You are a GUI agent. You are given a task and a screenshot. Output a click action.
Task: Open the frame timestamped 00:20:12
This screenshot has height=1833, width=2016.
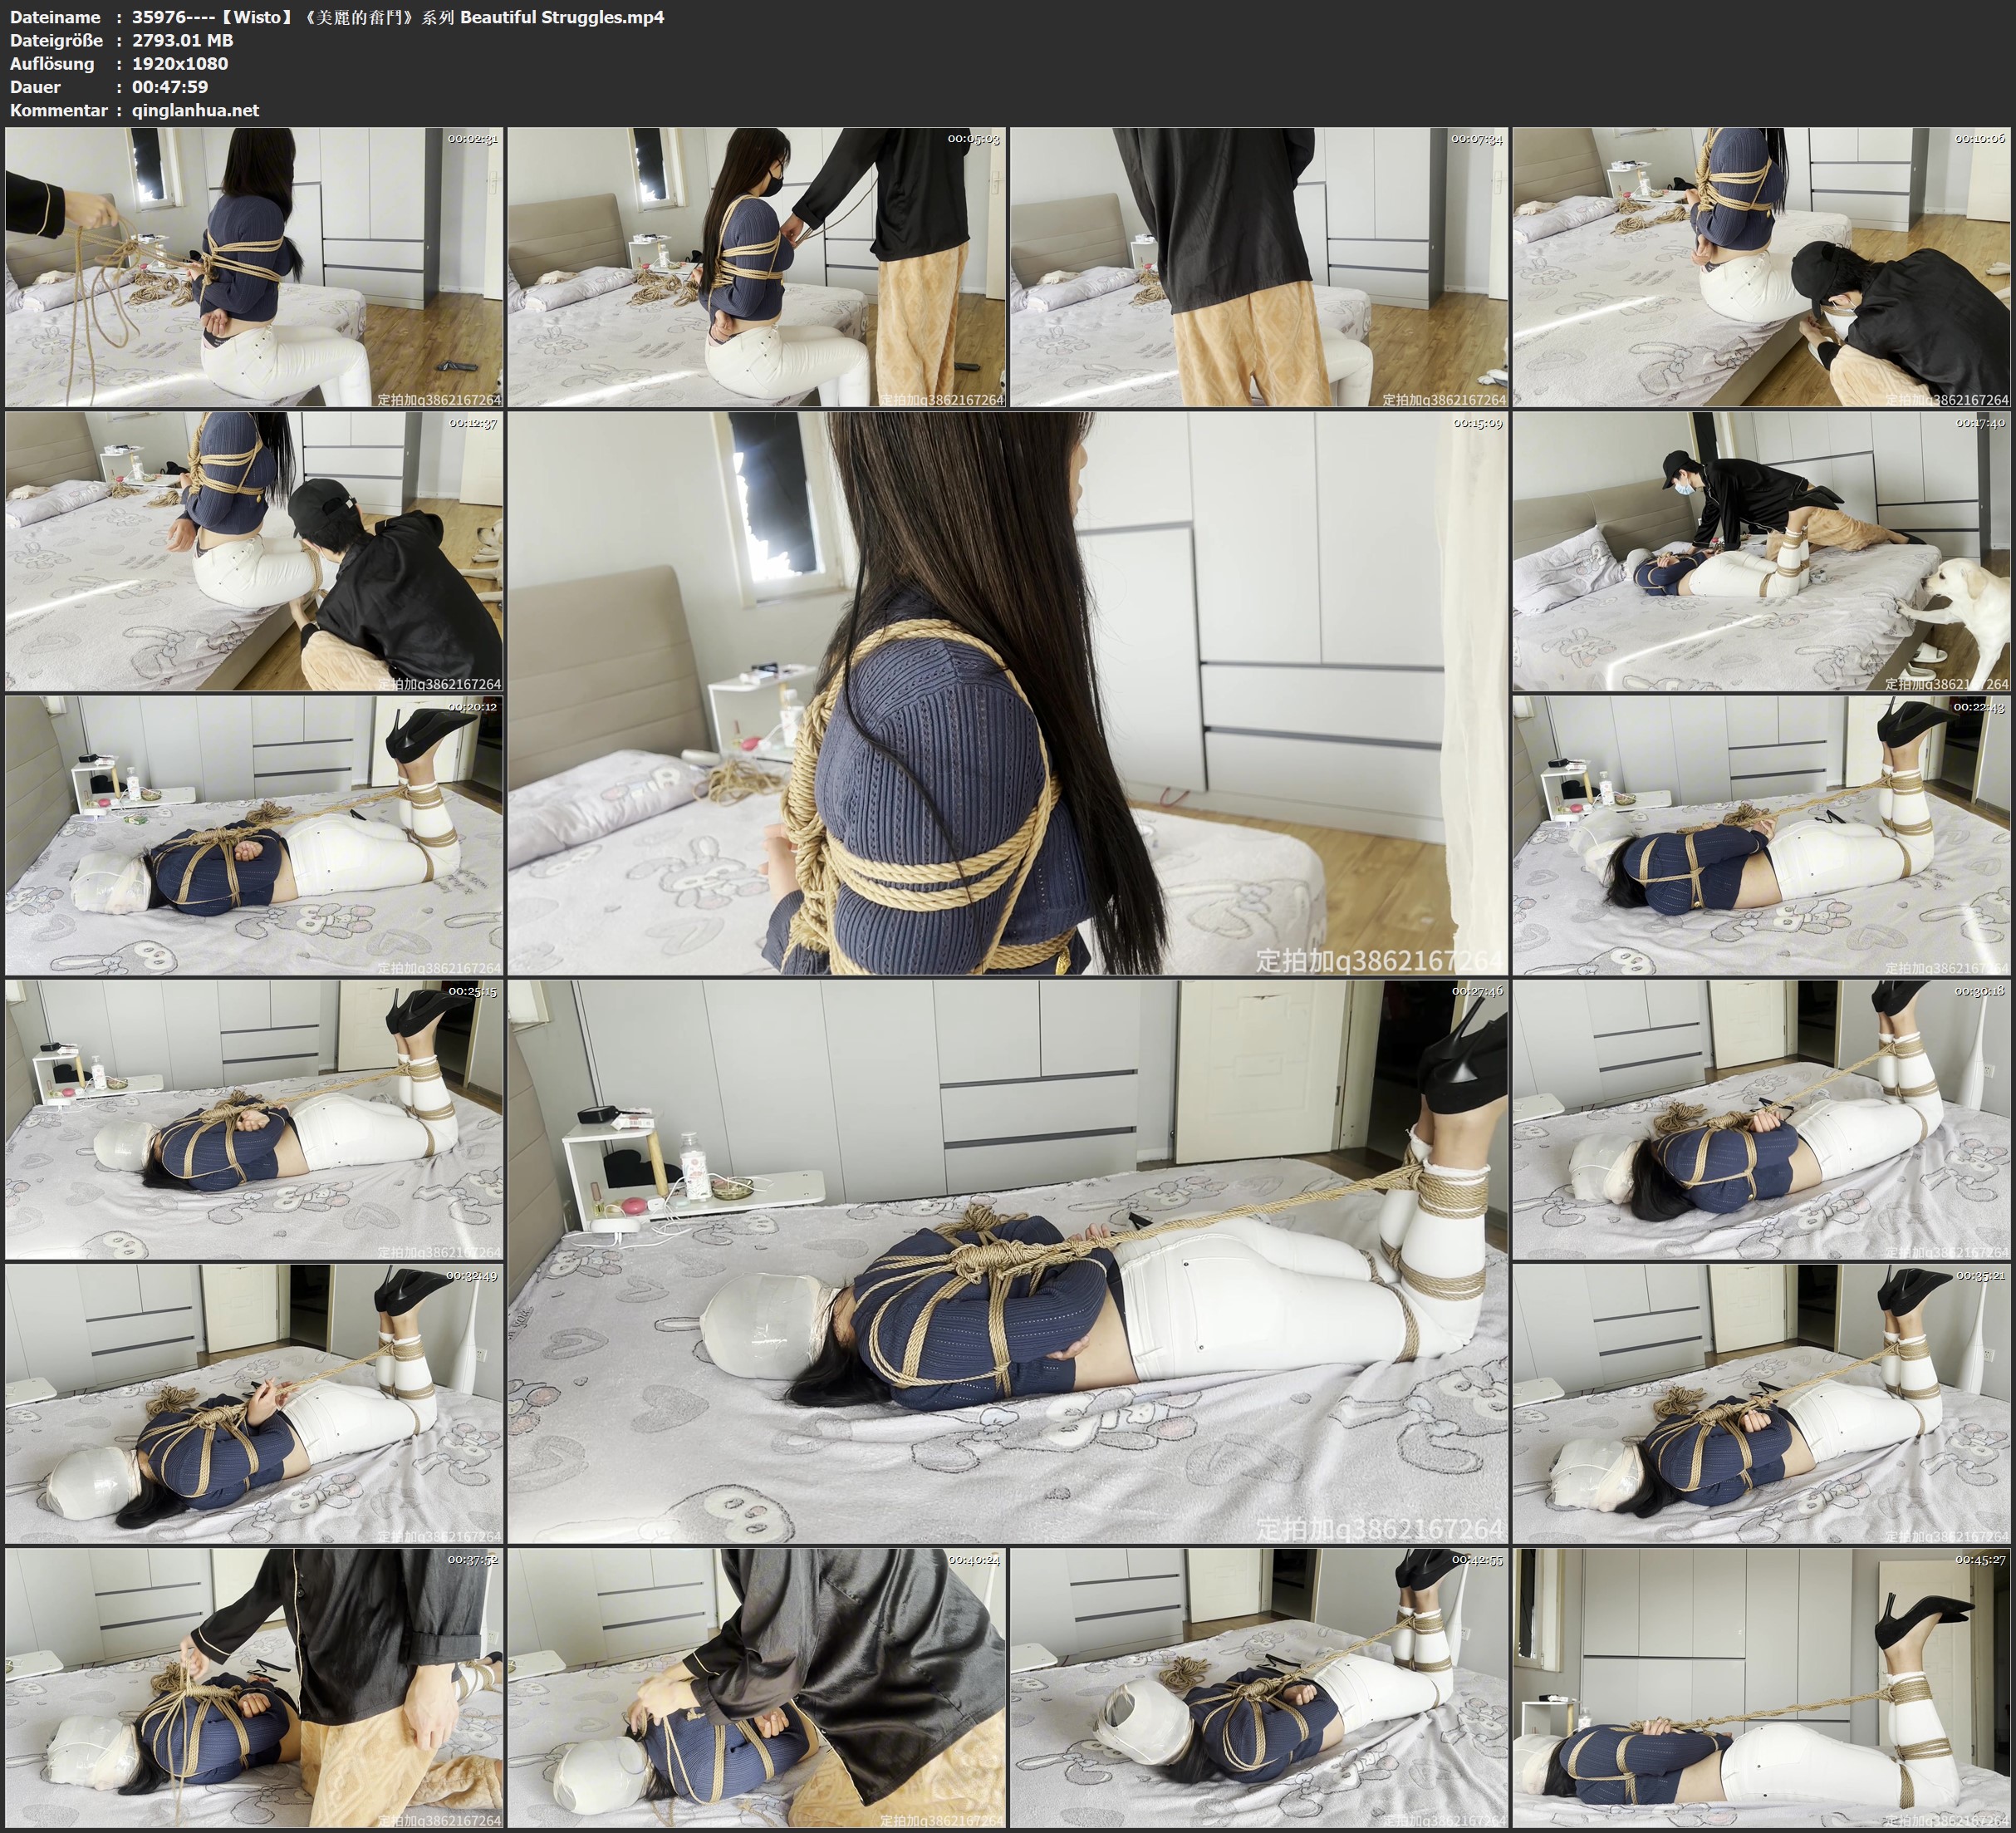(254, 835)
